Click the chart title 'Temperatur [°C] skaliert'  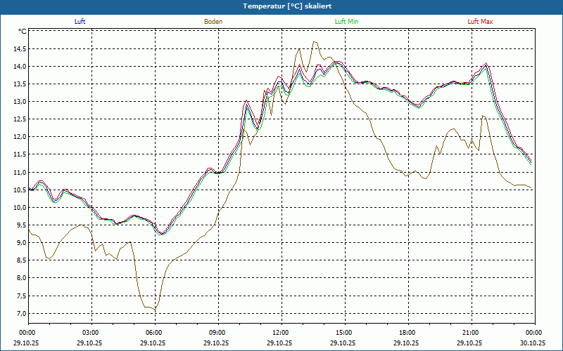click(x=281, y=6)
